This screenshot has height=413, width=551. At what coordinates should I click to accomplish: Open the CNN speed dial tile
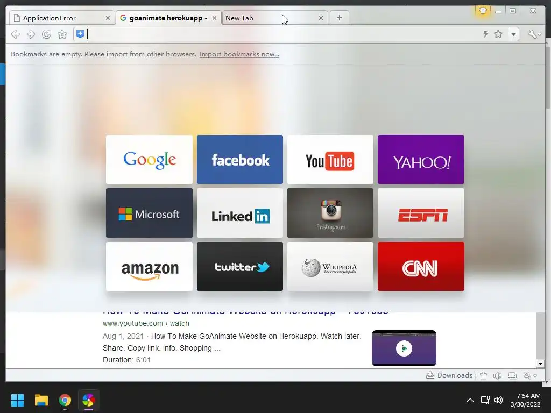[421, 267]
